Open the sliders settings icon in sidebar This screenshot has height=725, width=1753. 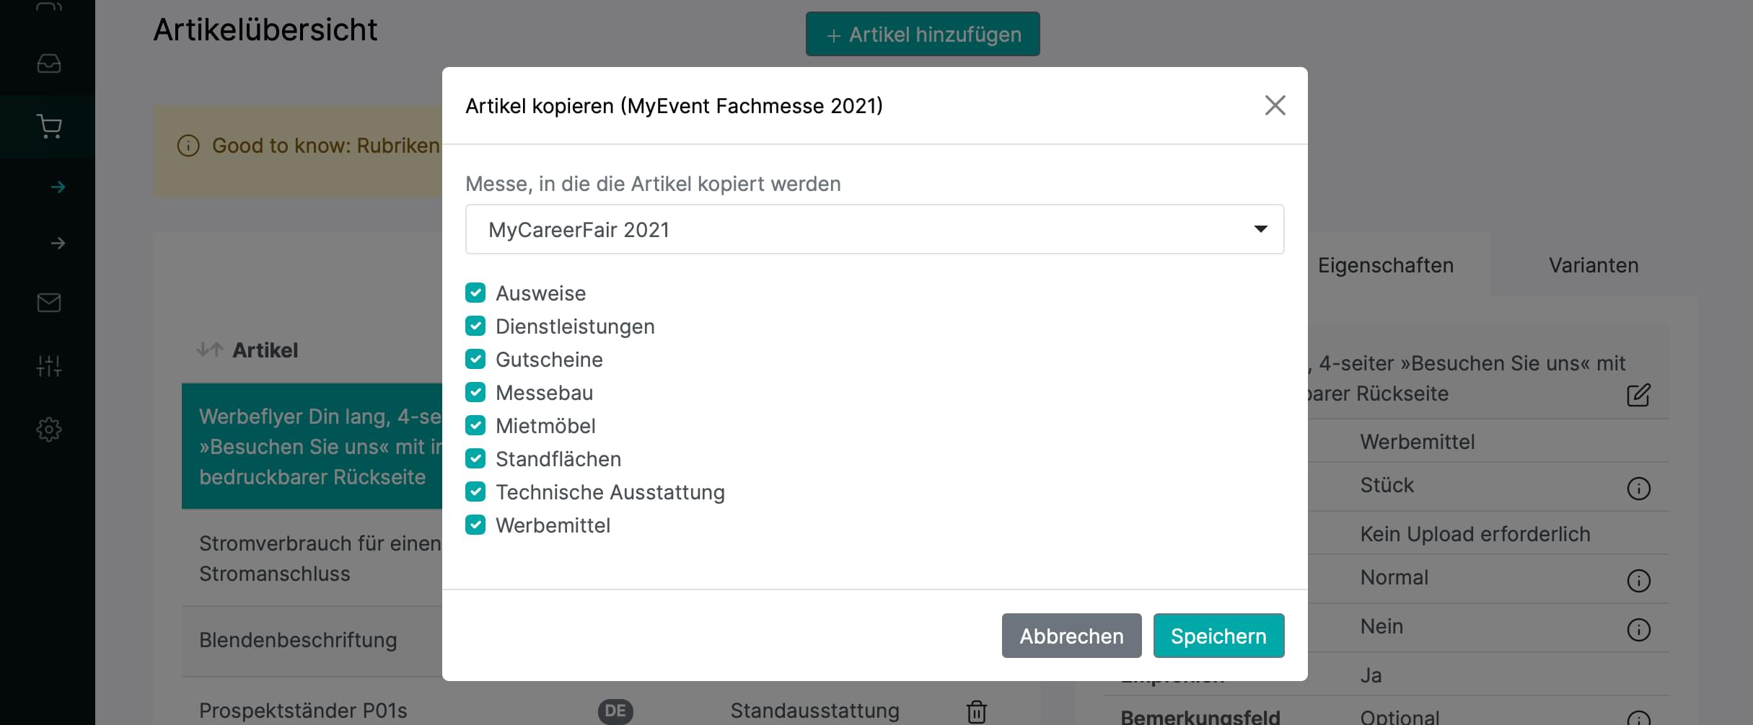pyautogui.click(x=48, y=366)
